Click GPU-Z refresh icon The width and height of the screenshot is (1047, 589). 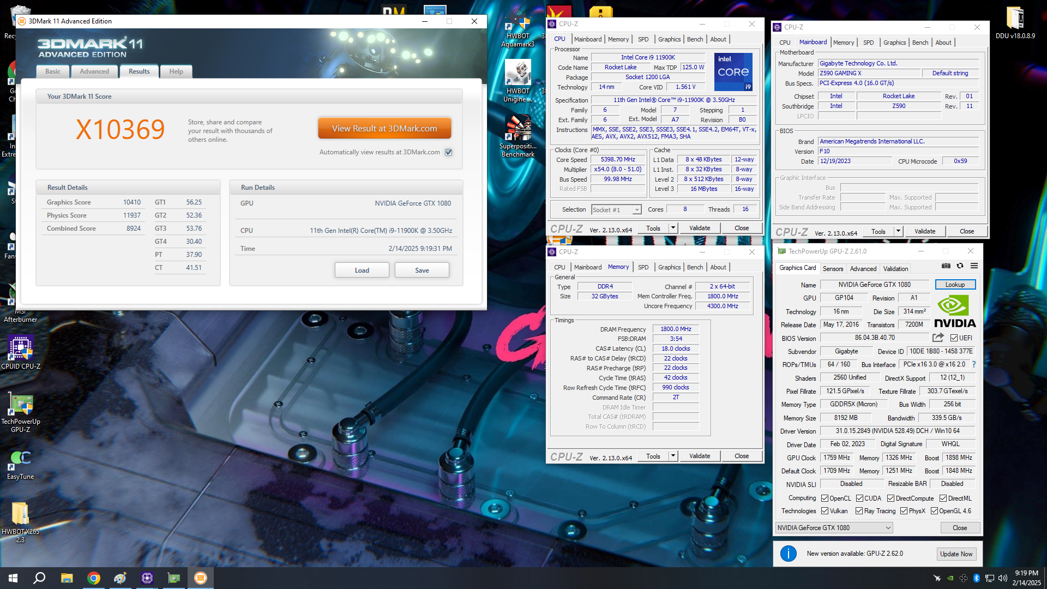[960, 266]
